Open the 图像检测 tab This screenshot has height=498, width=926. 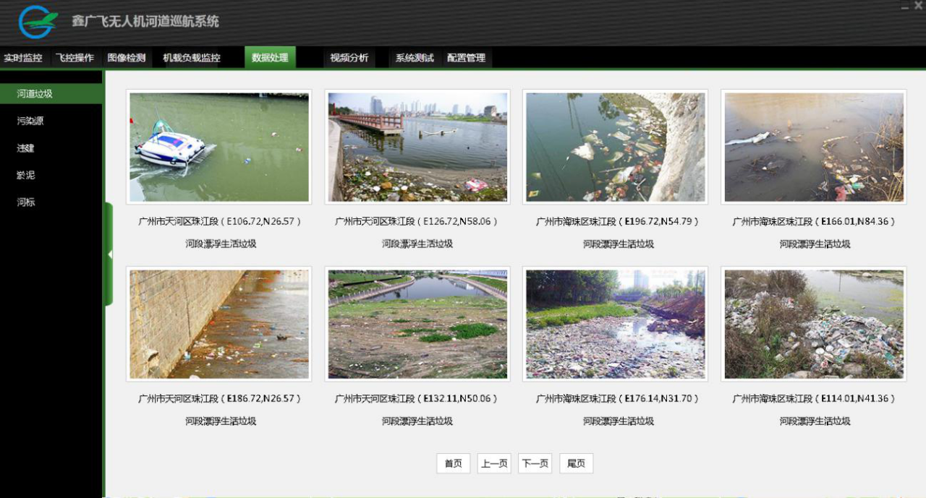coord(127,58)
